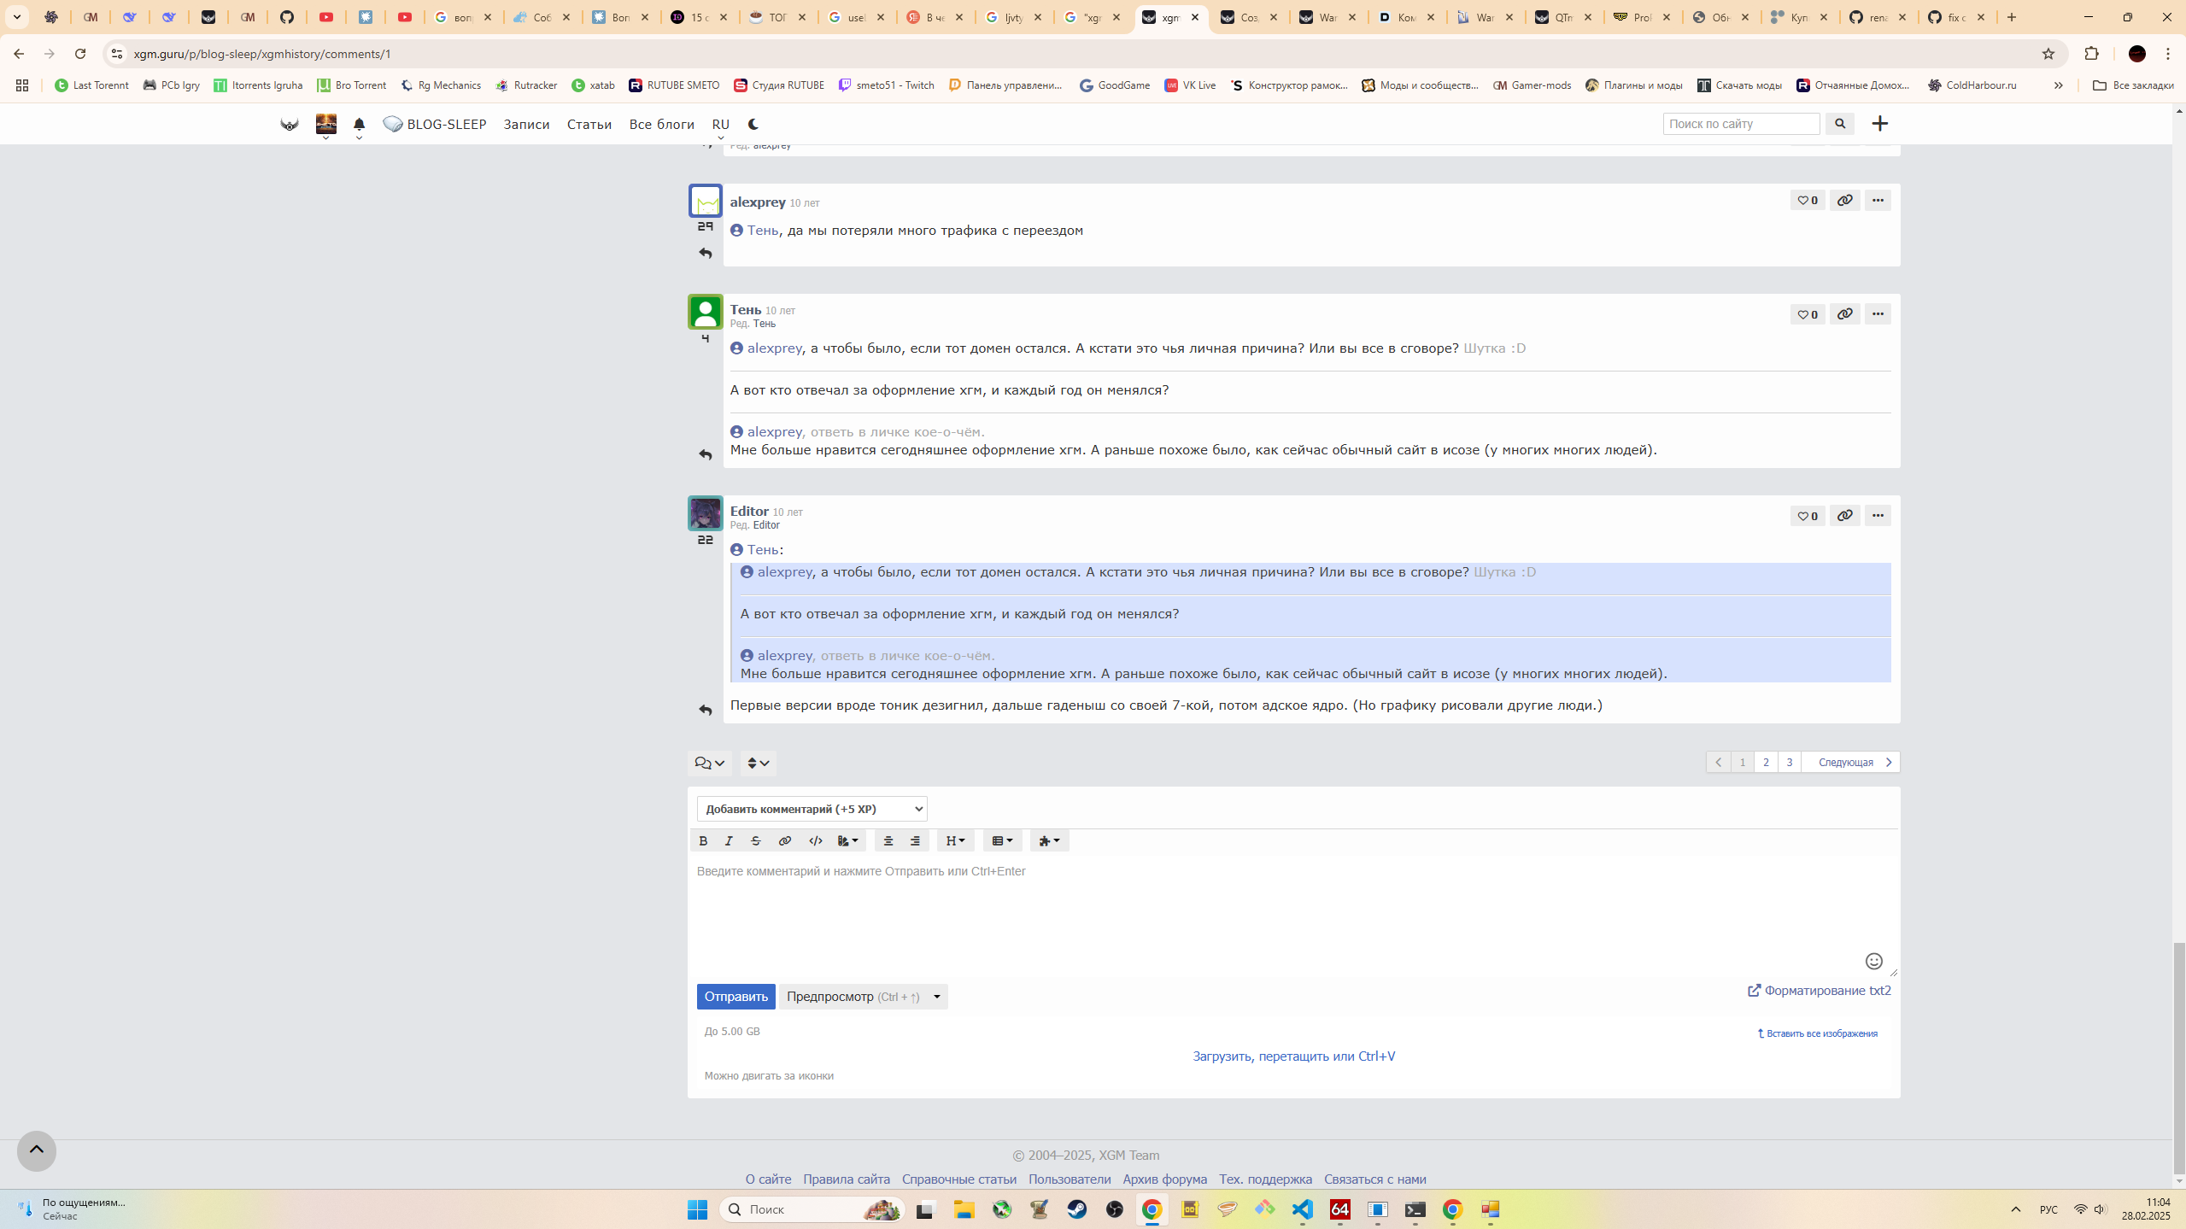Image resolution: width=2186 pixels, height=1229 pixels.
Task: Reply to alexprey's comment using arrow icon
Action: click(x=706, y=254)
